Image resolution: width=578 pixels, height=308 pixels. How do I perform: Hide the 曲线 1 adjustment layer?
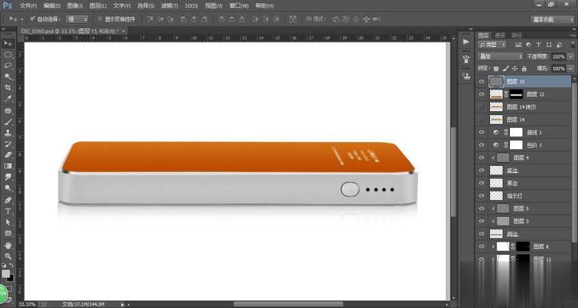click(482, 132)
